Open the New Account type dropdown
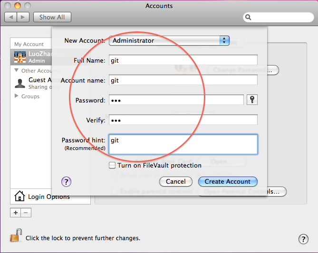The height and width of the screenshot is (253, 318). point(169,41)
